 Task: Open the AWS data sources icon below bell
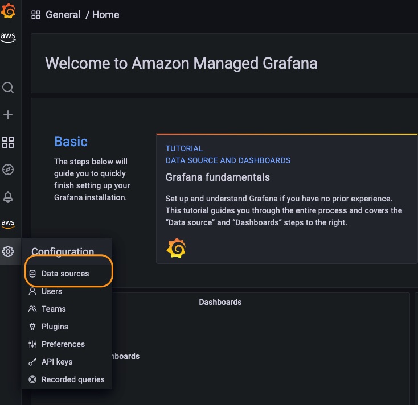point(8,224)
